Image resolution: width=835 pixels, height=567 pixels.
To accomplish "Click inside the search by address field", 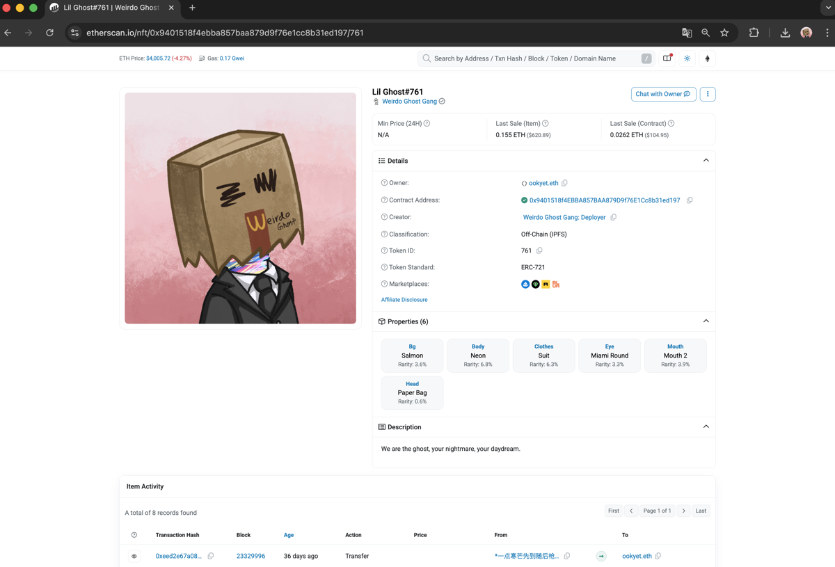I will coord(536,58).
